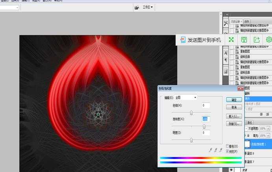Open the green settings gear icon
Image resolution: width=272 pixels, height=172 pixels.
269,40
